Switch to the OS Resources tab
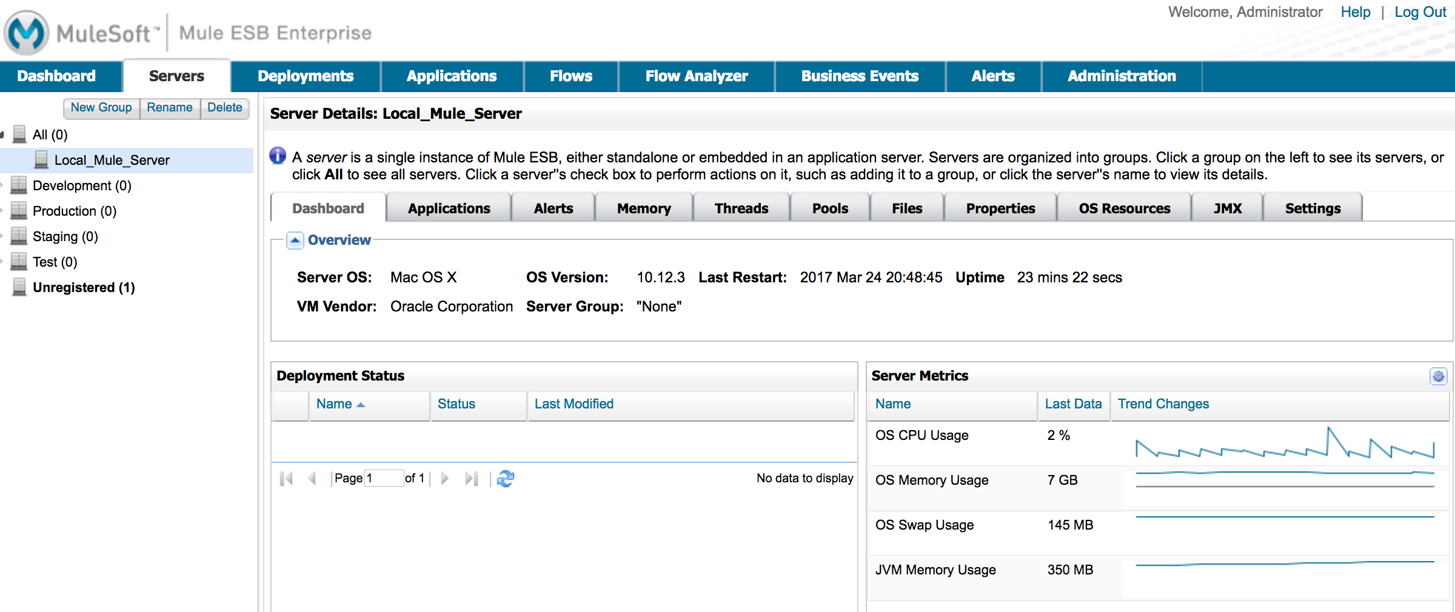The image size is (1455, 612). tap(1124, 208)
